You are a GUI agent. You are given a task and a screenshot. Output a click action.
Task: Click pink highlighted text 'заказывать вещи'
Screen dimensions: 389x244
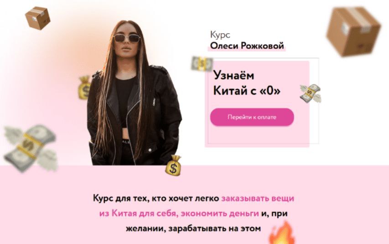pos(258,198)
